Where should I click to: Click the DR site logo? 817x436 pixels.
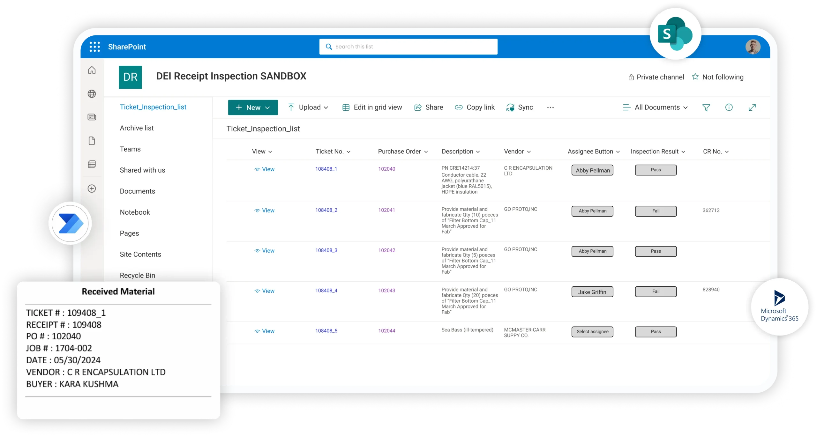(130, 77)
